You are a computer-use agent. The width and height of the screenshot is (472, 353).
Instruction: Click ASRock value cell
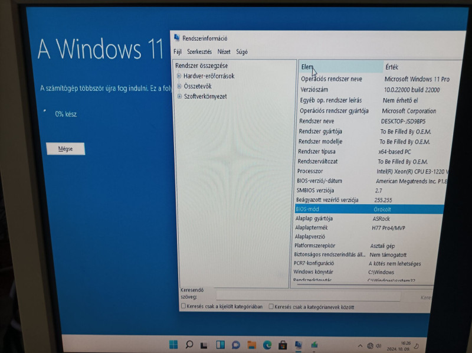pos(381,219)
